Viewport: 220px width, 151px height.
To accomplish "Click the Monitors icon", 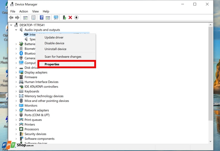I will pos(21,106).
